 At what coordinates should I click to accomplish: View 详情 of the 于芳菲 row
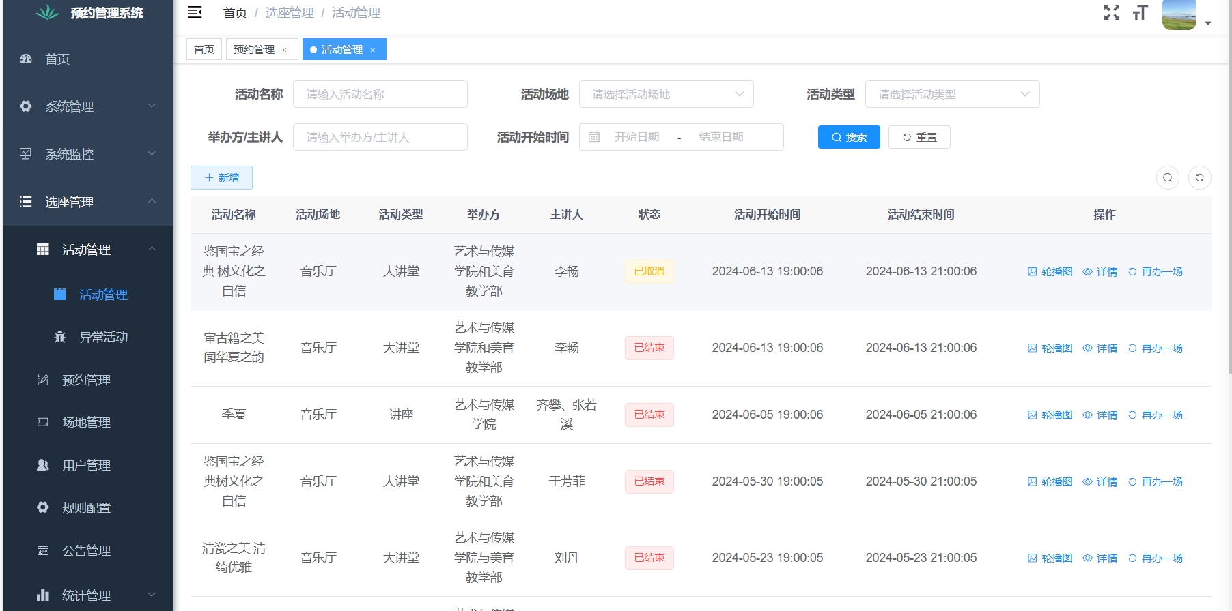pos(1100,481)
